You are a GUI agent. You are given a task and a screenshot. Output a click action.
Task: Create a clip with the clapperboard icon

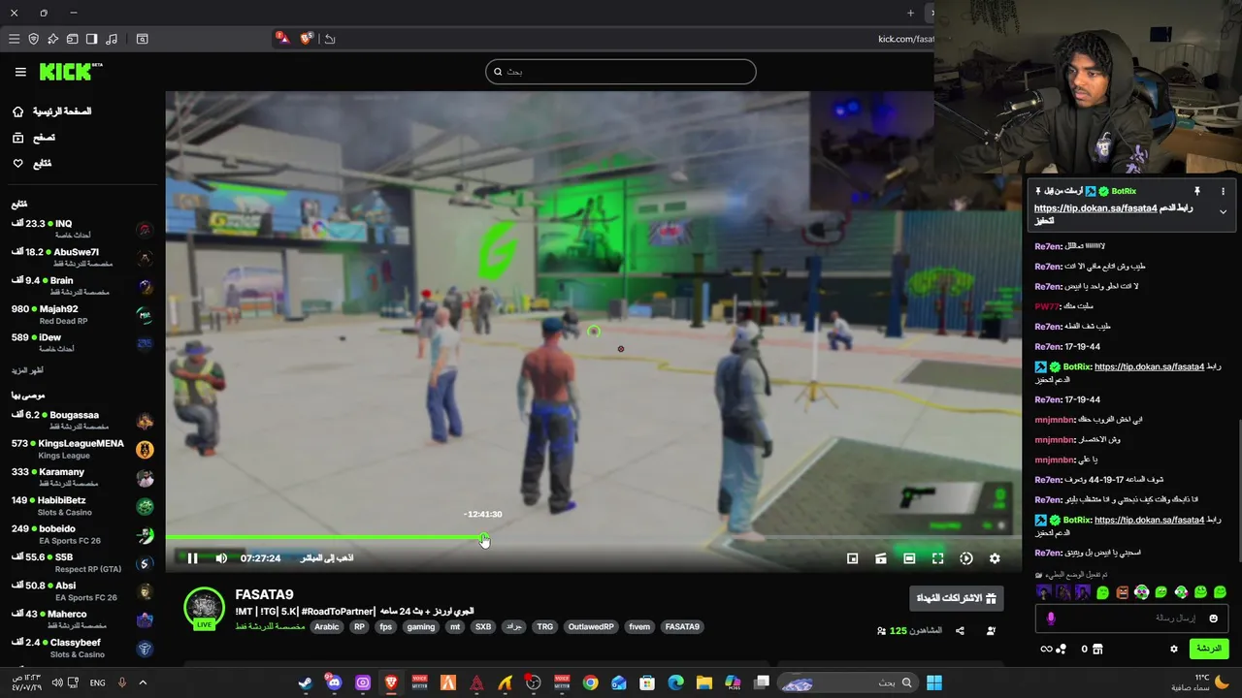(x=881, y=558)
